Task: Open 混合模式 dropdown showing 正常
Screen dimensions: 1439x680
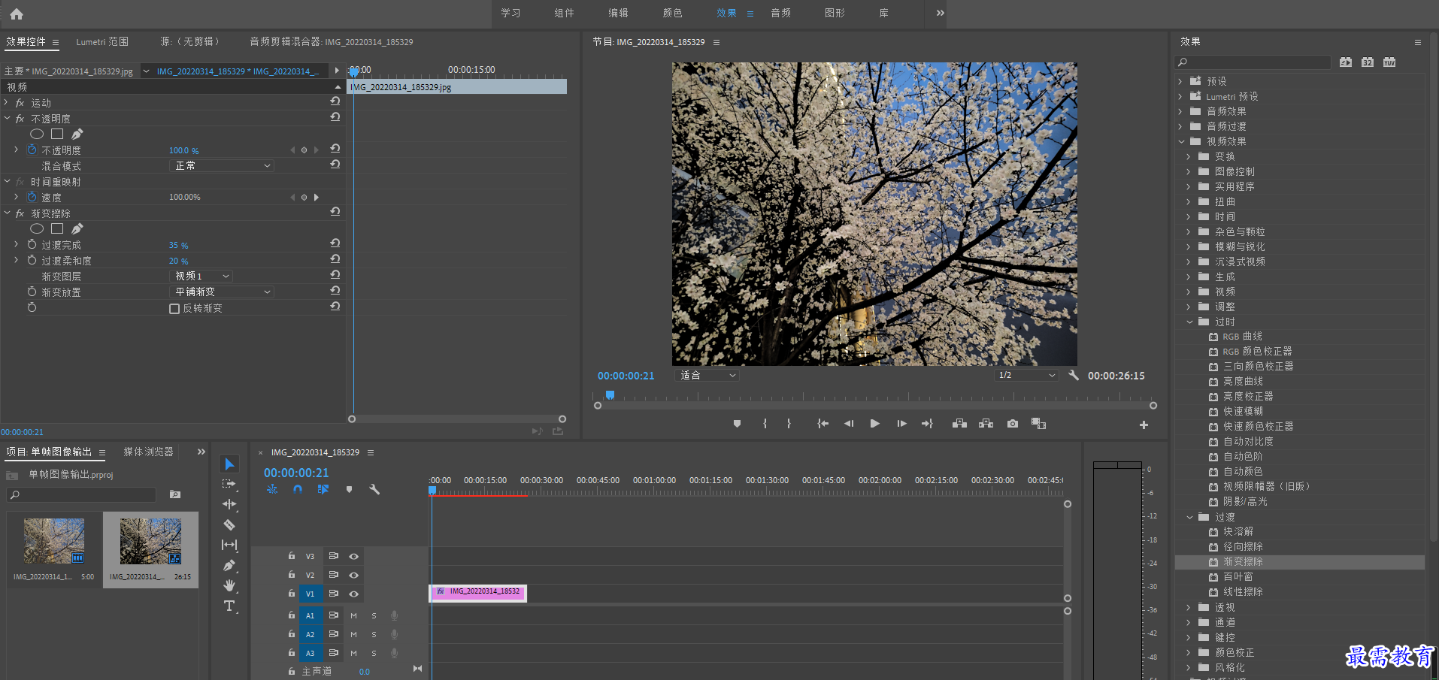Action: click(x=222, y=165)
